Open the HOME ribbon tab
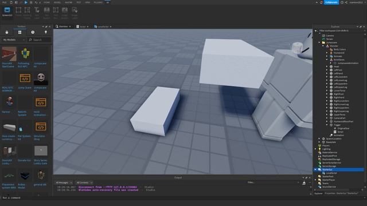Screen dimensions: 367x206 [46, 2]
